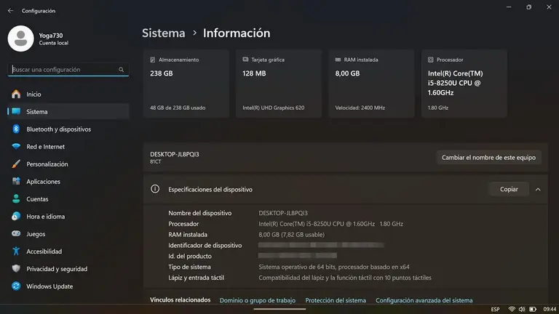Open Configuración avanzada del sistema link
Image resolution: width=559 pixels, height=314 pixels.
pos(424,300)
